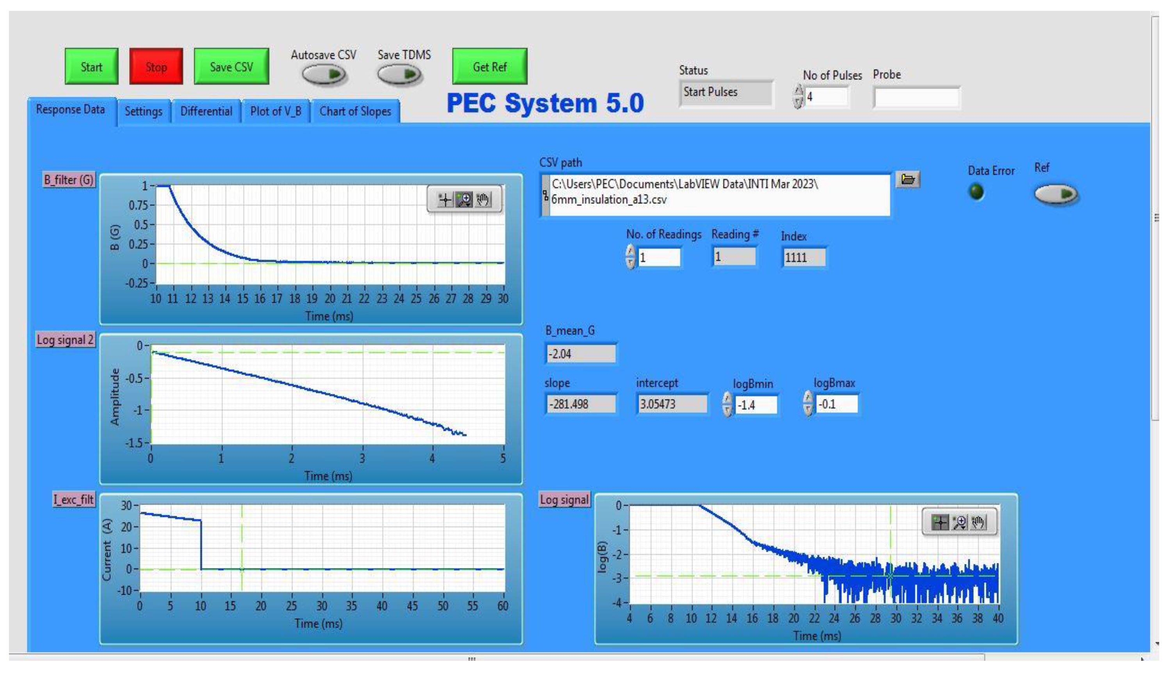
Task: Toggle the Autosave CSV switch
Action: tap(324, 74)
